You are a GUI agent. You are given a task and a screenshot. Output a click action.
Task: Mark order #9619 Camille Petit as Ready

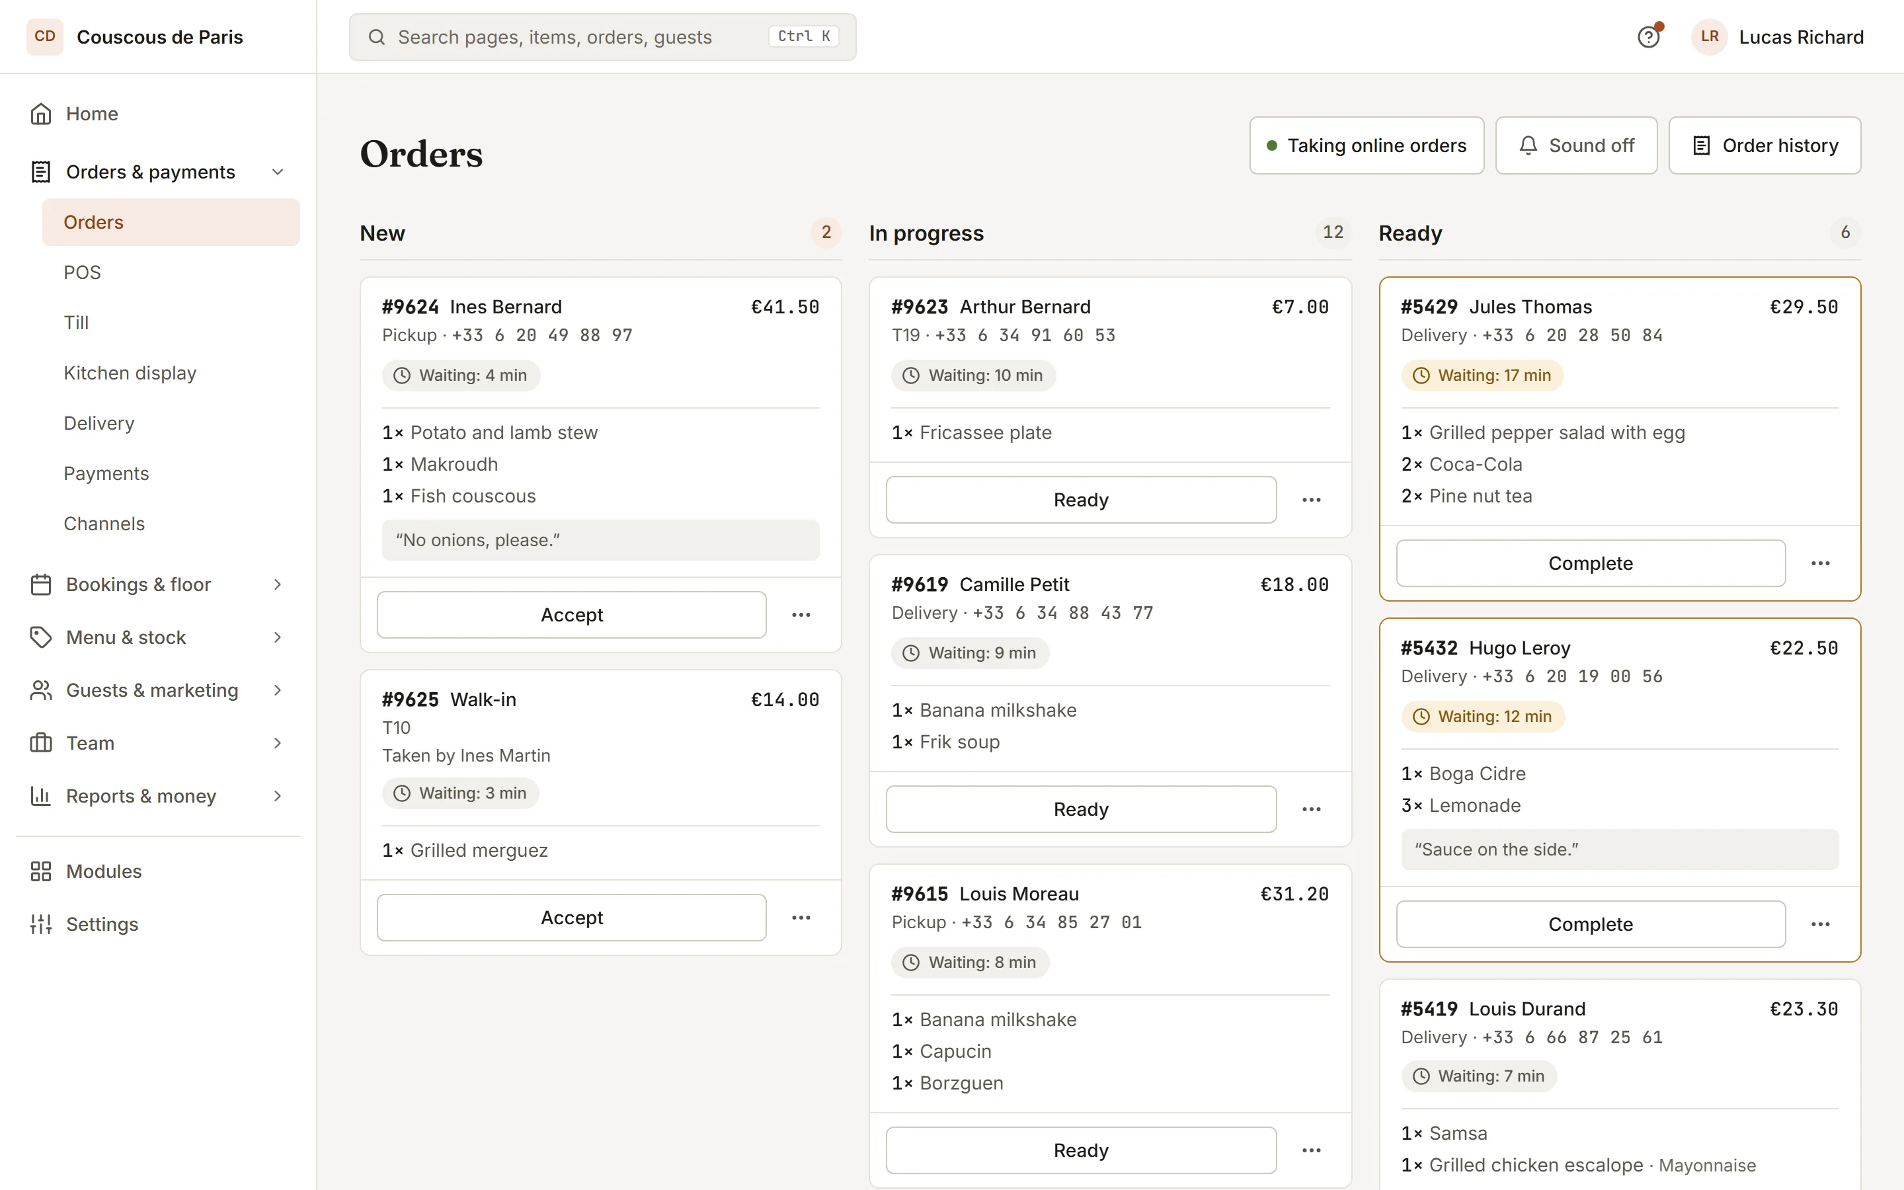1081,809
